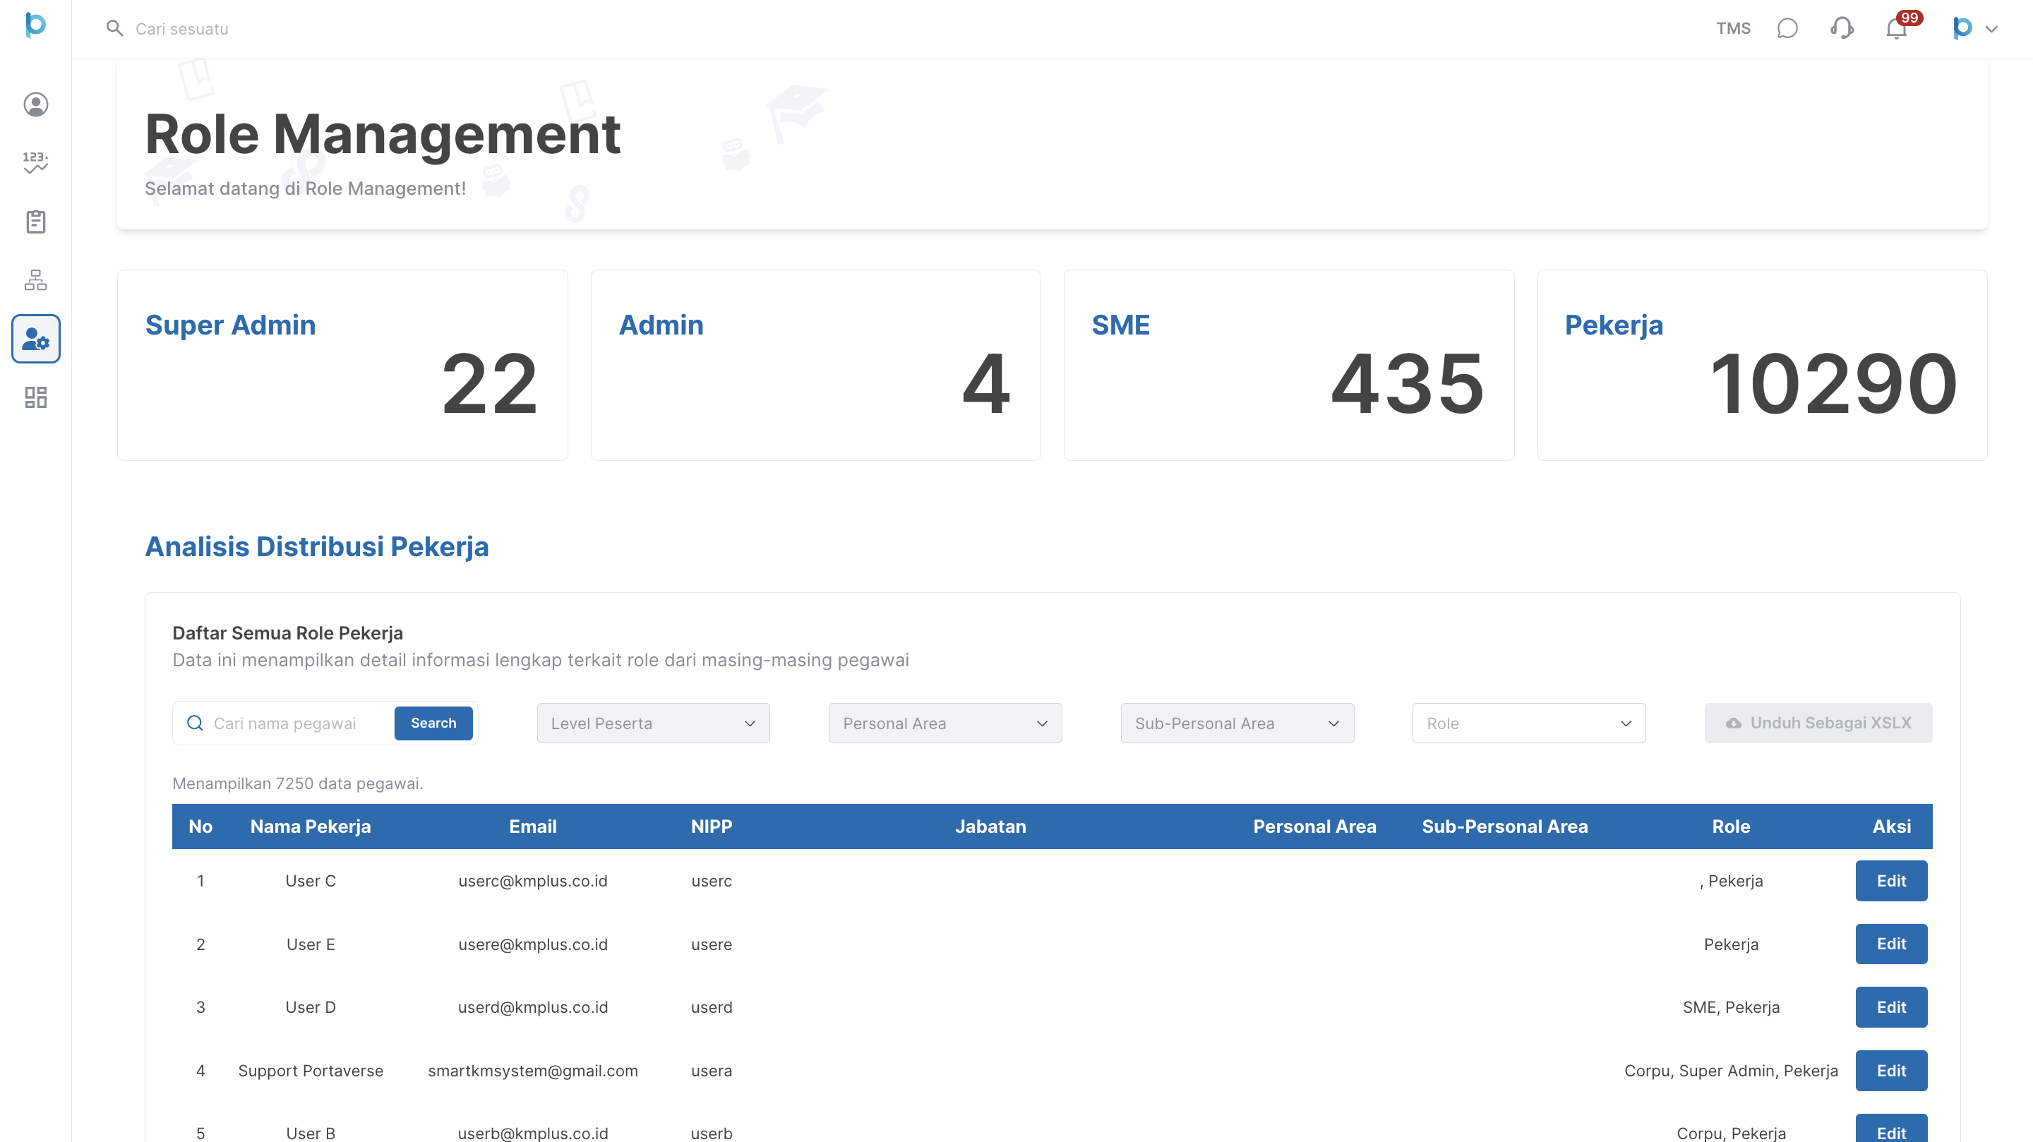Open the 123 analytics sidebar icon

(x=35, y=162)
